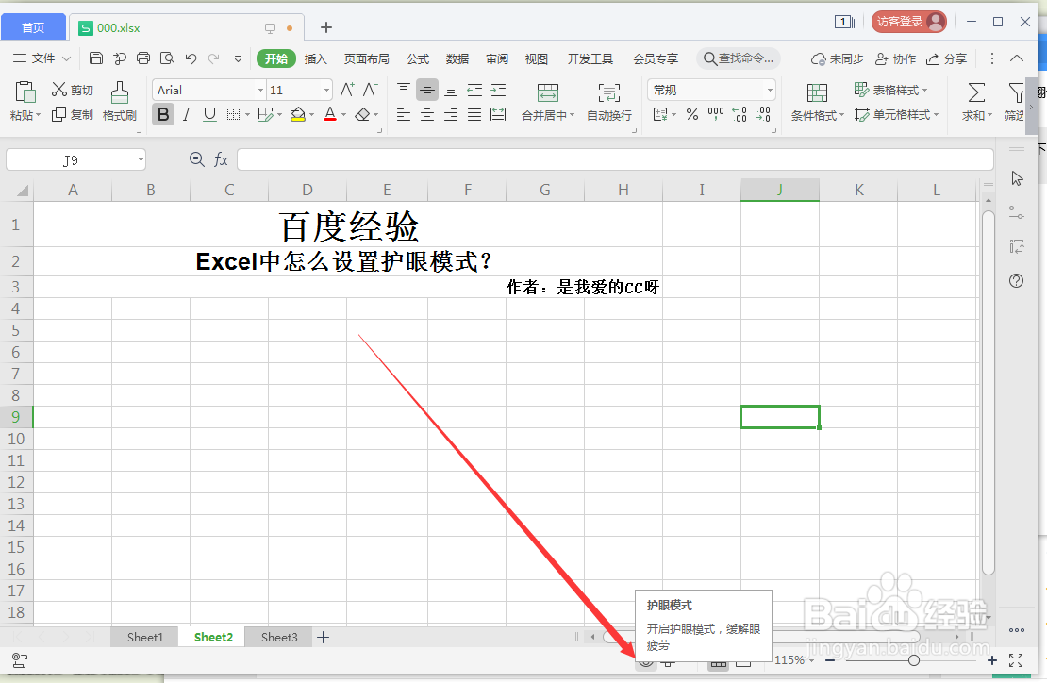
Task: Open the font size 11 dropdown
Action: pos(326,91)
